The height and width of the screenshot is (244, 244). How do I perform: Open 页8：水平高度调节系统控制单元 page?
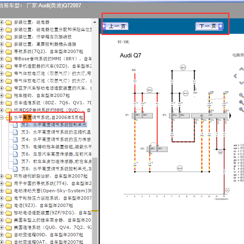(56, 169)
